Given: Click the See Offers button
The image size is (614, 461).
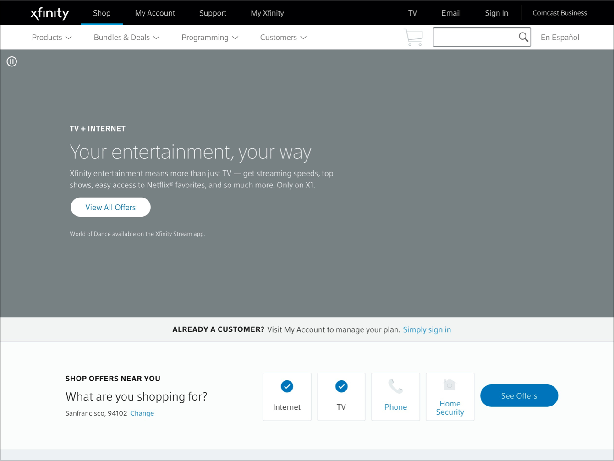Looking at the screenshot, I should [x=519, y=396].
